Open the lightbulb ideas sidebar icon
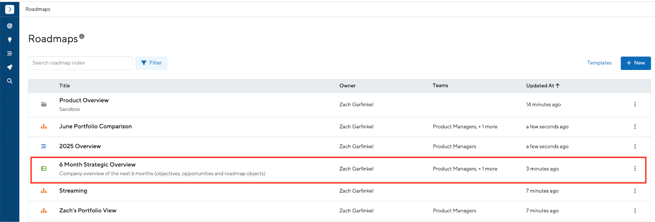The image size is (655, 222). point(9,40)
